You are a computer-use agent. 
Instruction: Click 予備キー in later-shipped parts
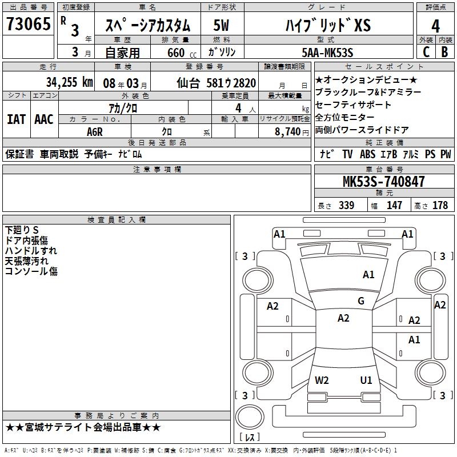[x=98, y=154]
